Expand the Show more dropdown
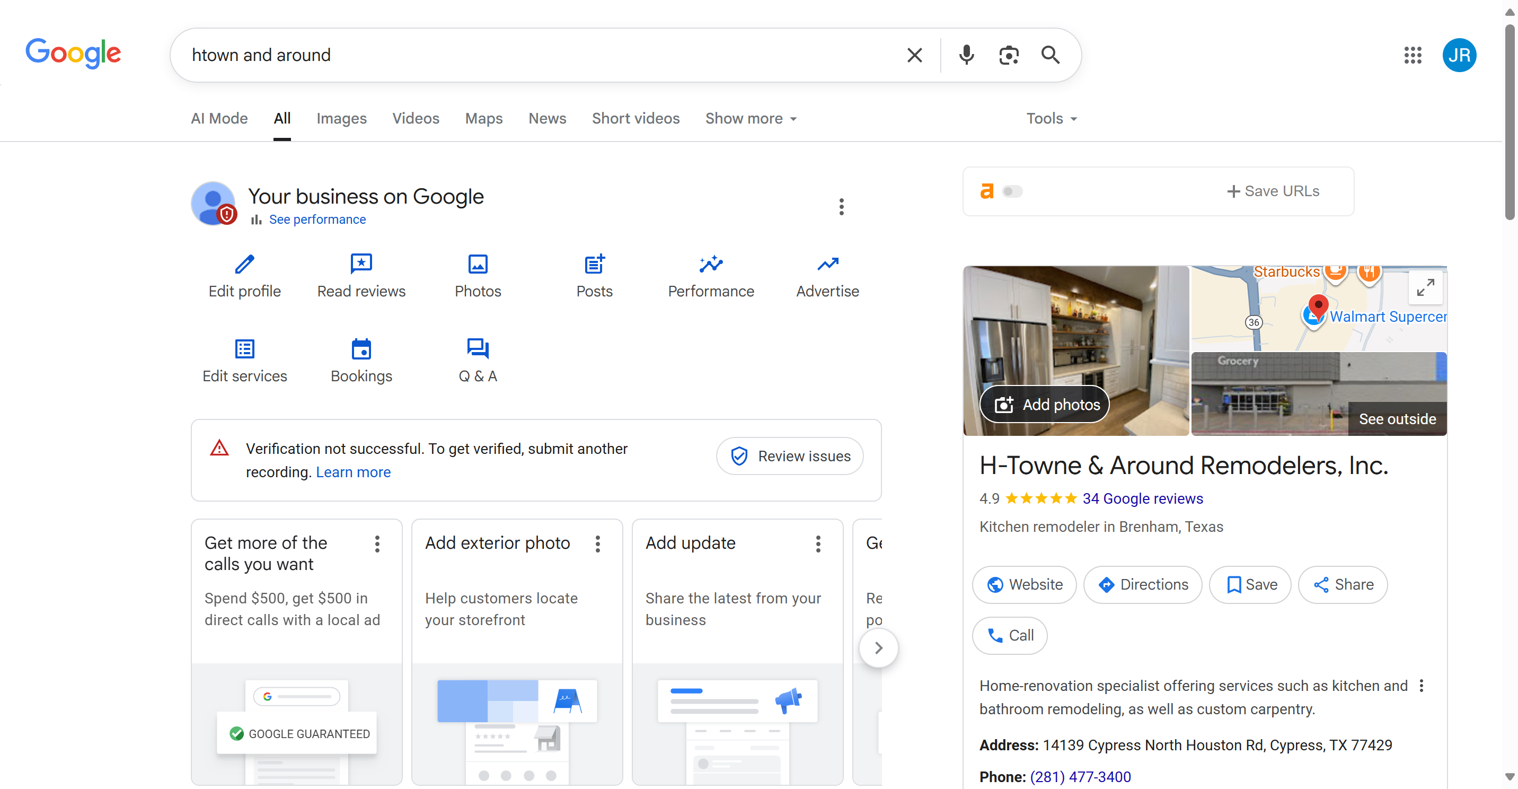The image size is (1518, 789). pos(751,119)
